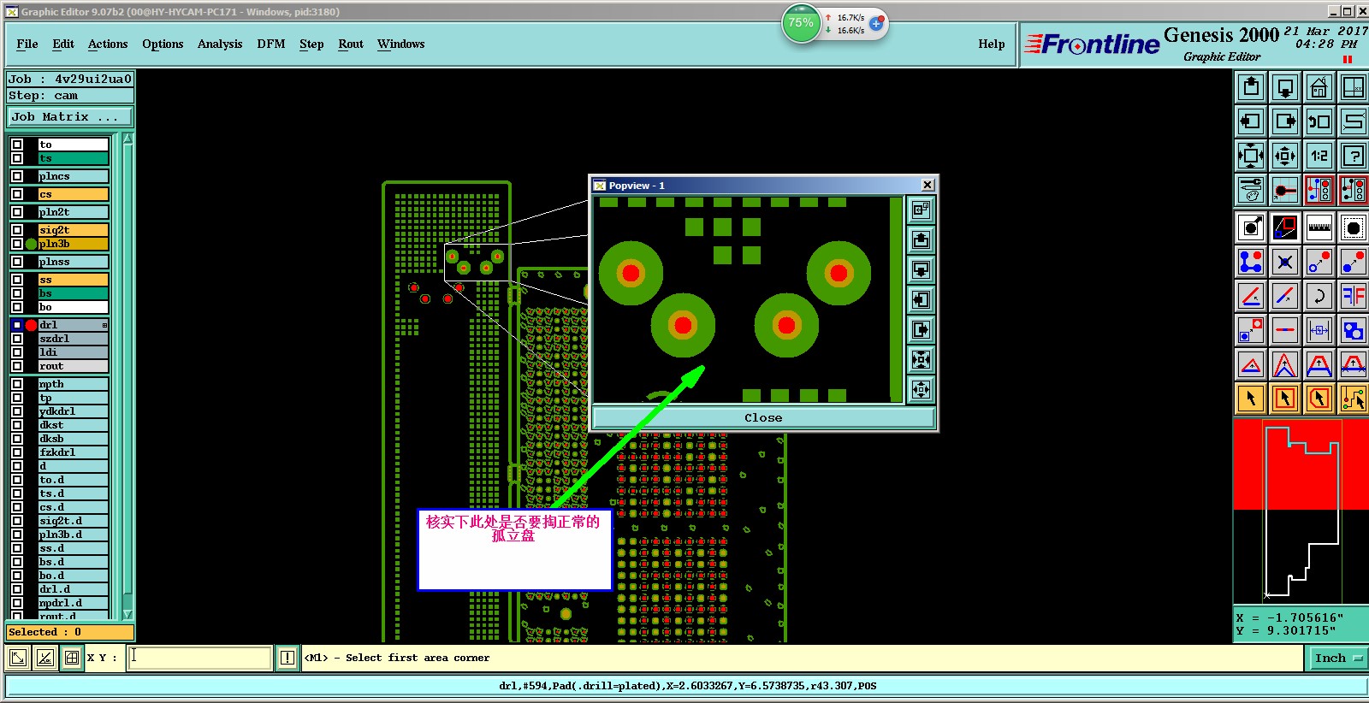This screenshot has height=703, width=1369.
Task: Open the Analysis menu
Action: pyautogui.click(x=220, y=44)
